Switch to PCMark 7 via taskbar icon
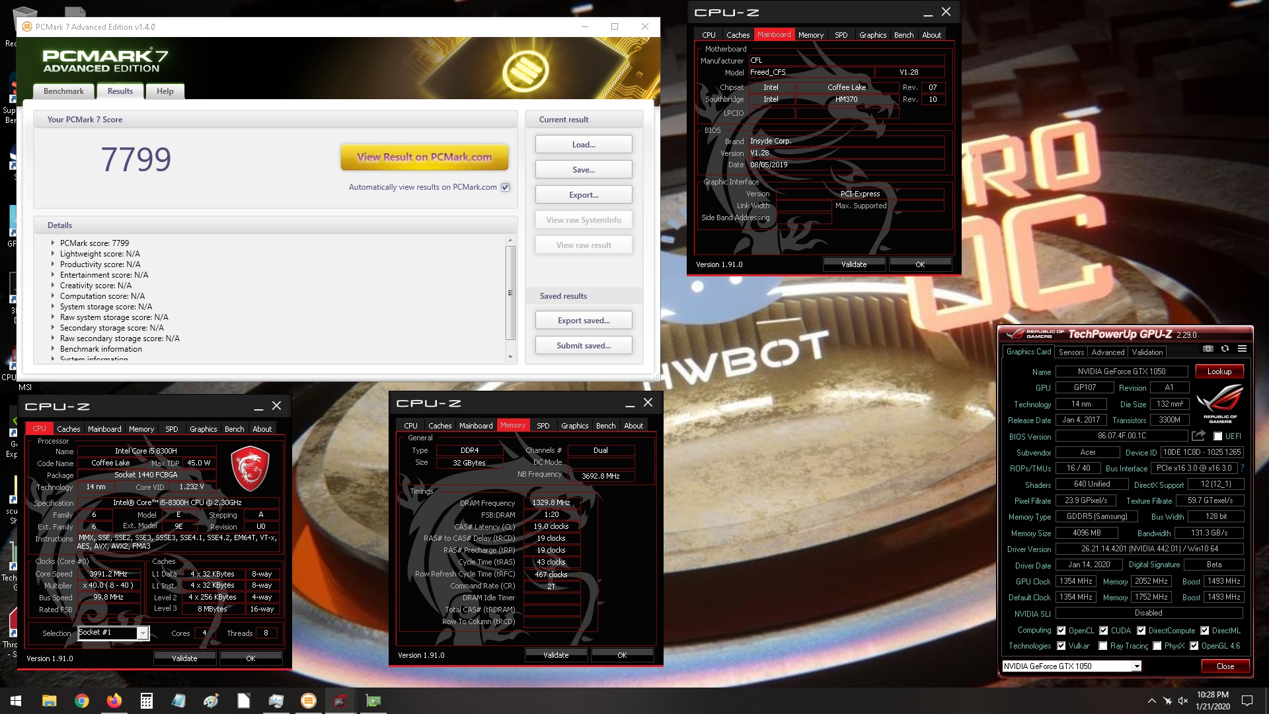This screenshot has height=714, width=1269. pos(308,701)
